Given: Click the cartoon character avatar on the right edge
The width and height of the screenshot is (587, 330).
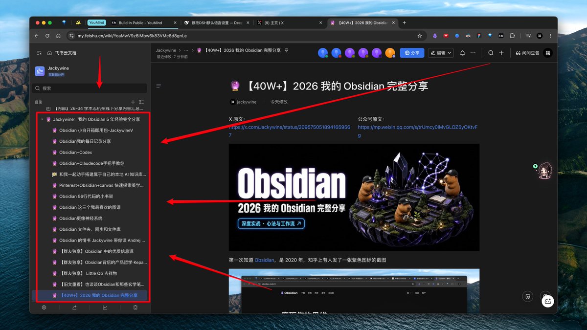Looking at the screenshot, I should [x=544, y=171].
